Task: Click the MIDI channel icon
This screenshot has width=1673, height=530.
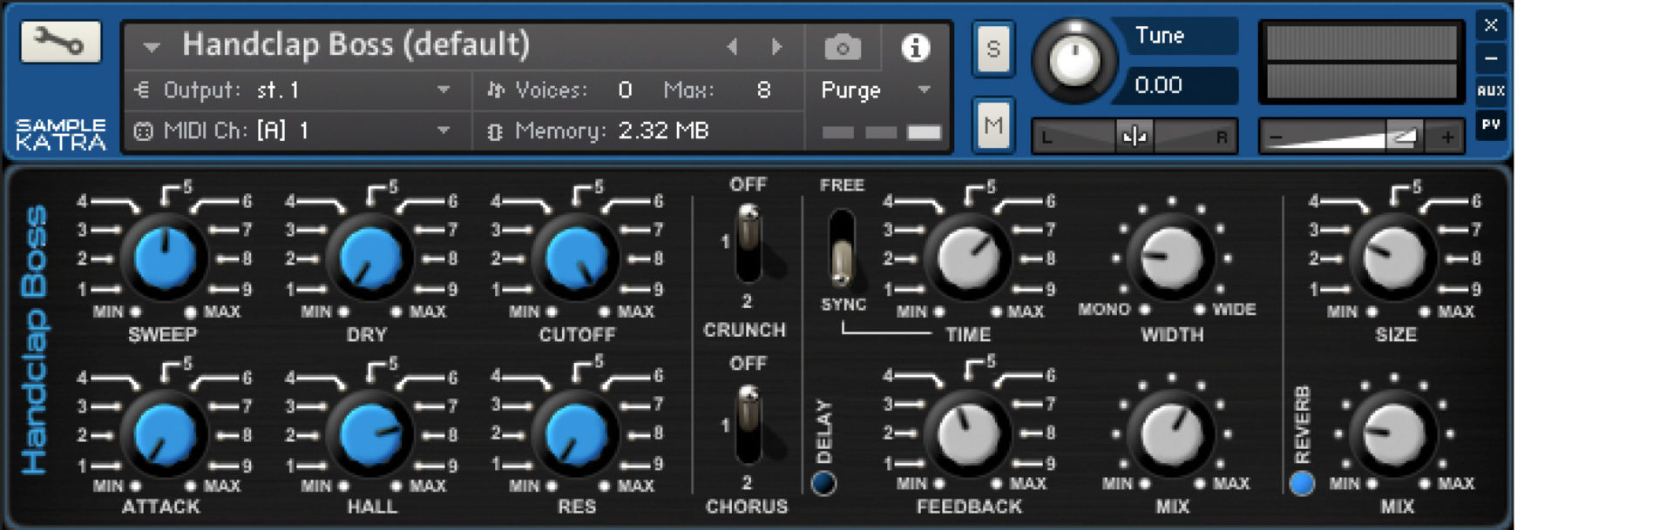Action: (x=143, y=131)
